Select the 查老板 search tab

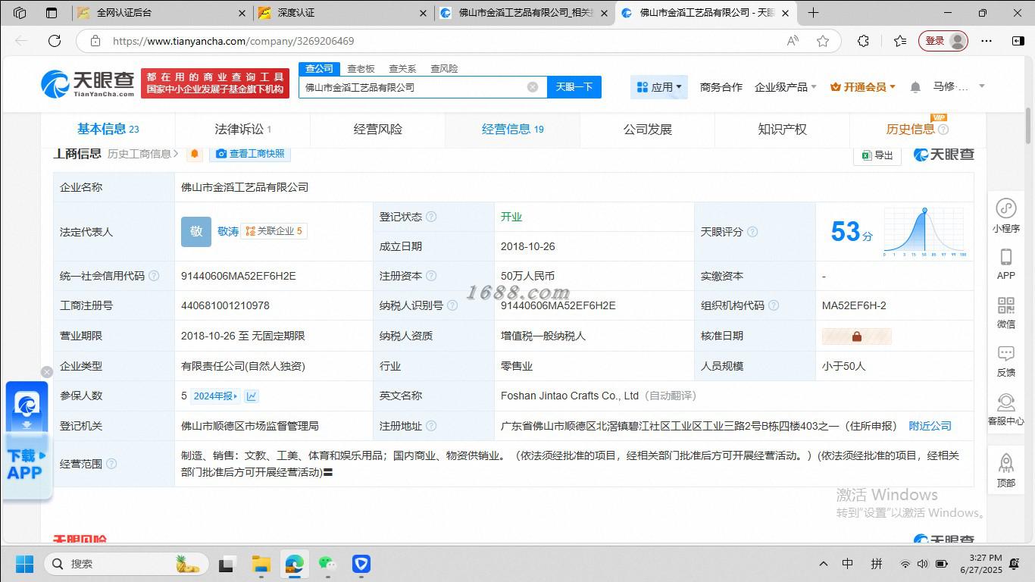pyautogui.click(x=361, y=69)
